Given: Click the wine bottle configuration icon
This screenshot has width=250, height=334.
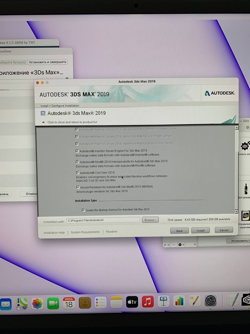Looking at the screenshot, I should click(246, 188).
